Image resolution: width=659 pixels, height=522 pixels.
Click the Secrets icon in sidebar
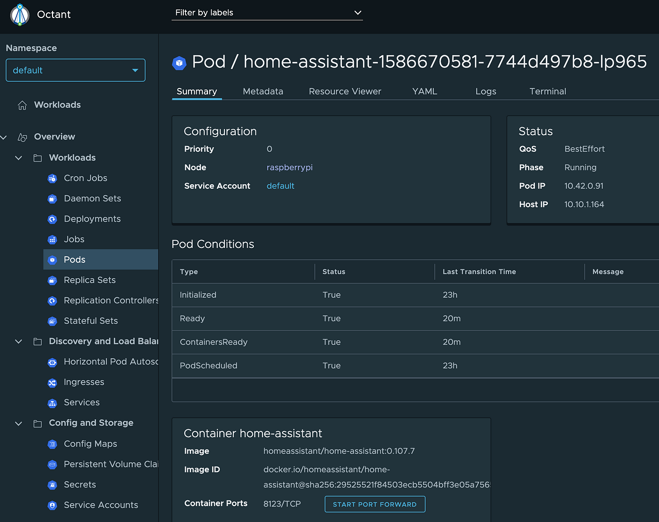tap(52, 484)
